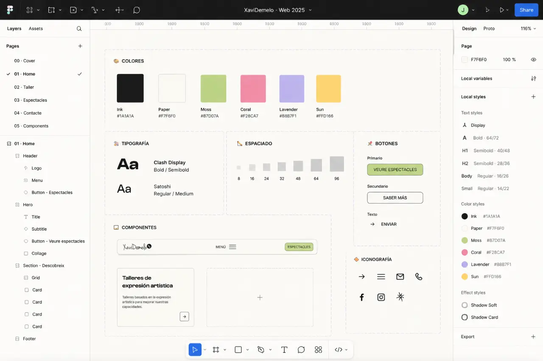
Task: Click the arrow button in Talleres card
Action: coord(184,317)
